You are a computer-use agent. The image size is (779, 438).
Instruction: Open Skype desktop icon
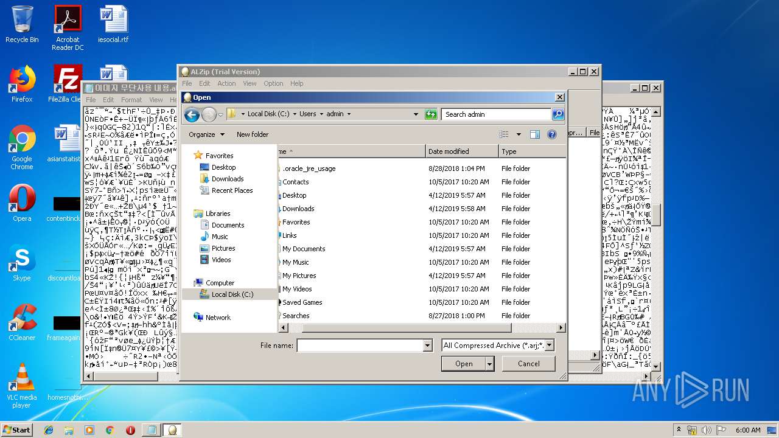coord(22,263)
